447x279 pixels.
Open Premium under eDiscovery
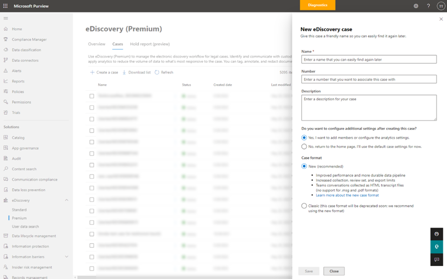click(x=19, y=218)
